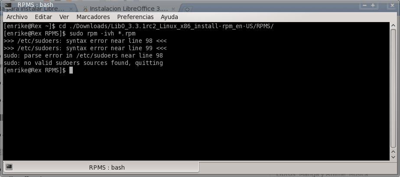Click the terminal prompt after '[enrike@Rex RPMS]$'

(x=71, y=70)
